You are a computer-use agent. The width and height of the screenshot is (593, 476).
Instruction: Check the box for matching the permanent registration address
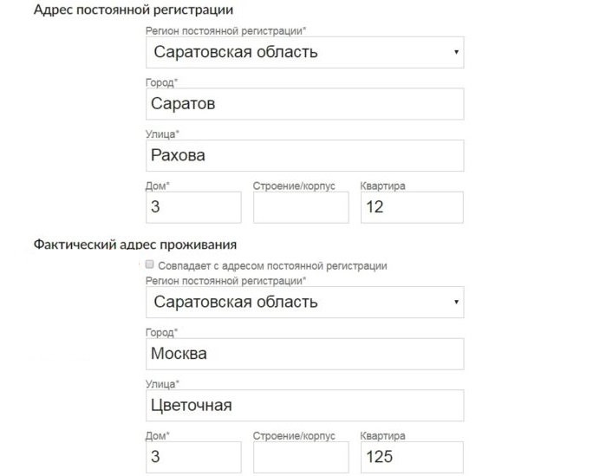149,264
